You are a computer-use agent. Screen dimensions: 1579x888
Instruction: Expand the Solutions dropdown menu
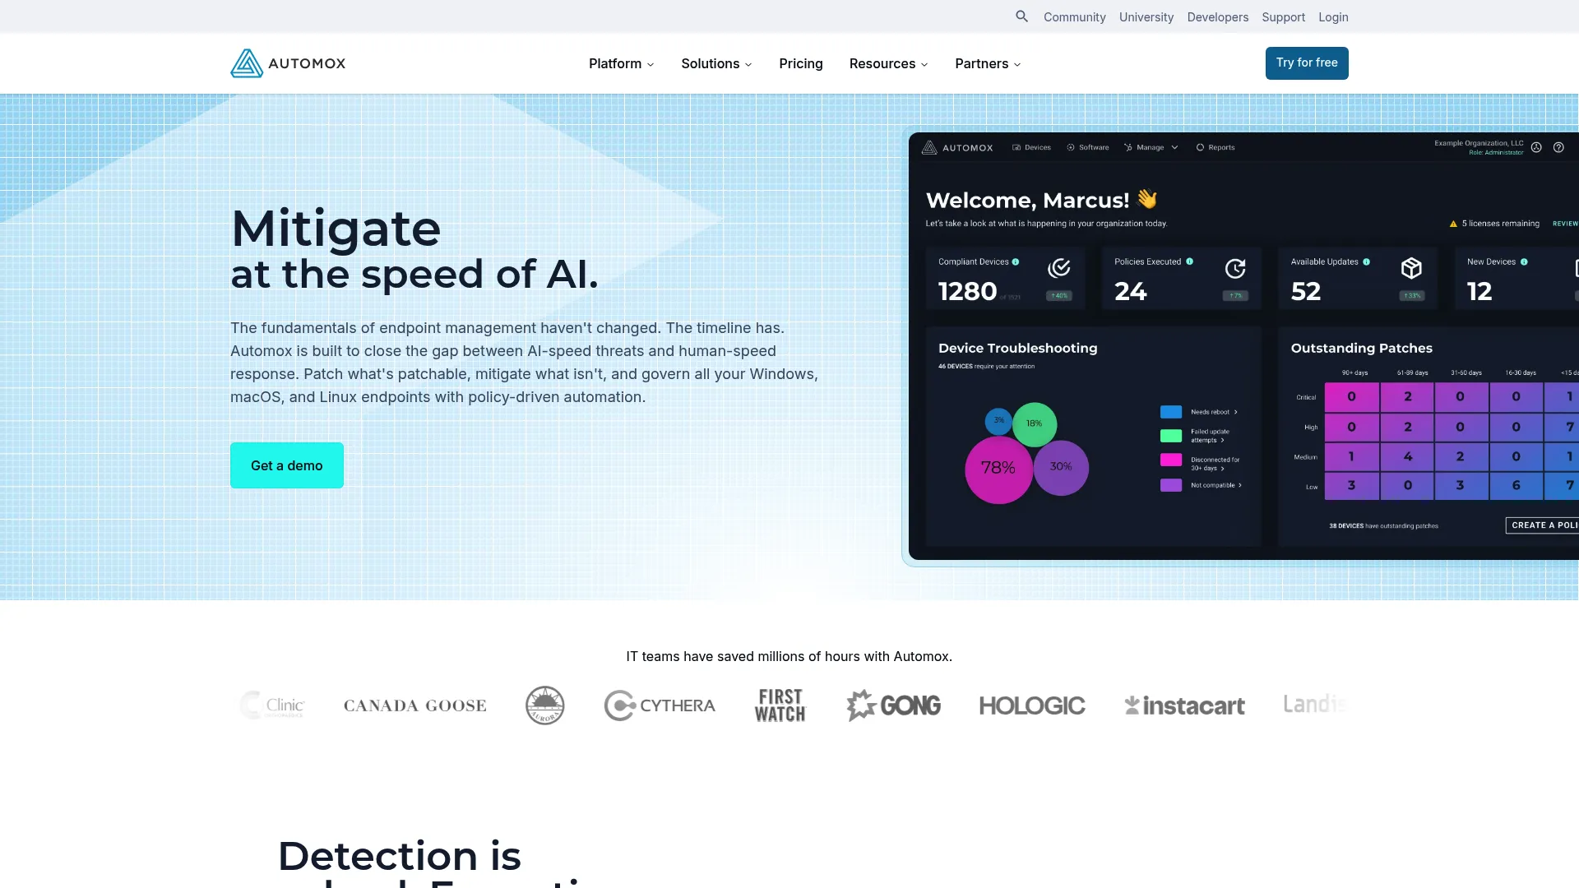[716, 63]
